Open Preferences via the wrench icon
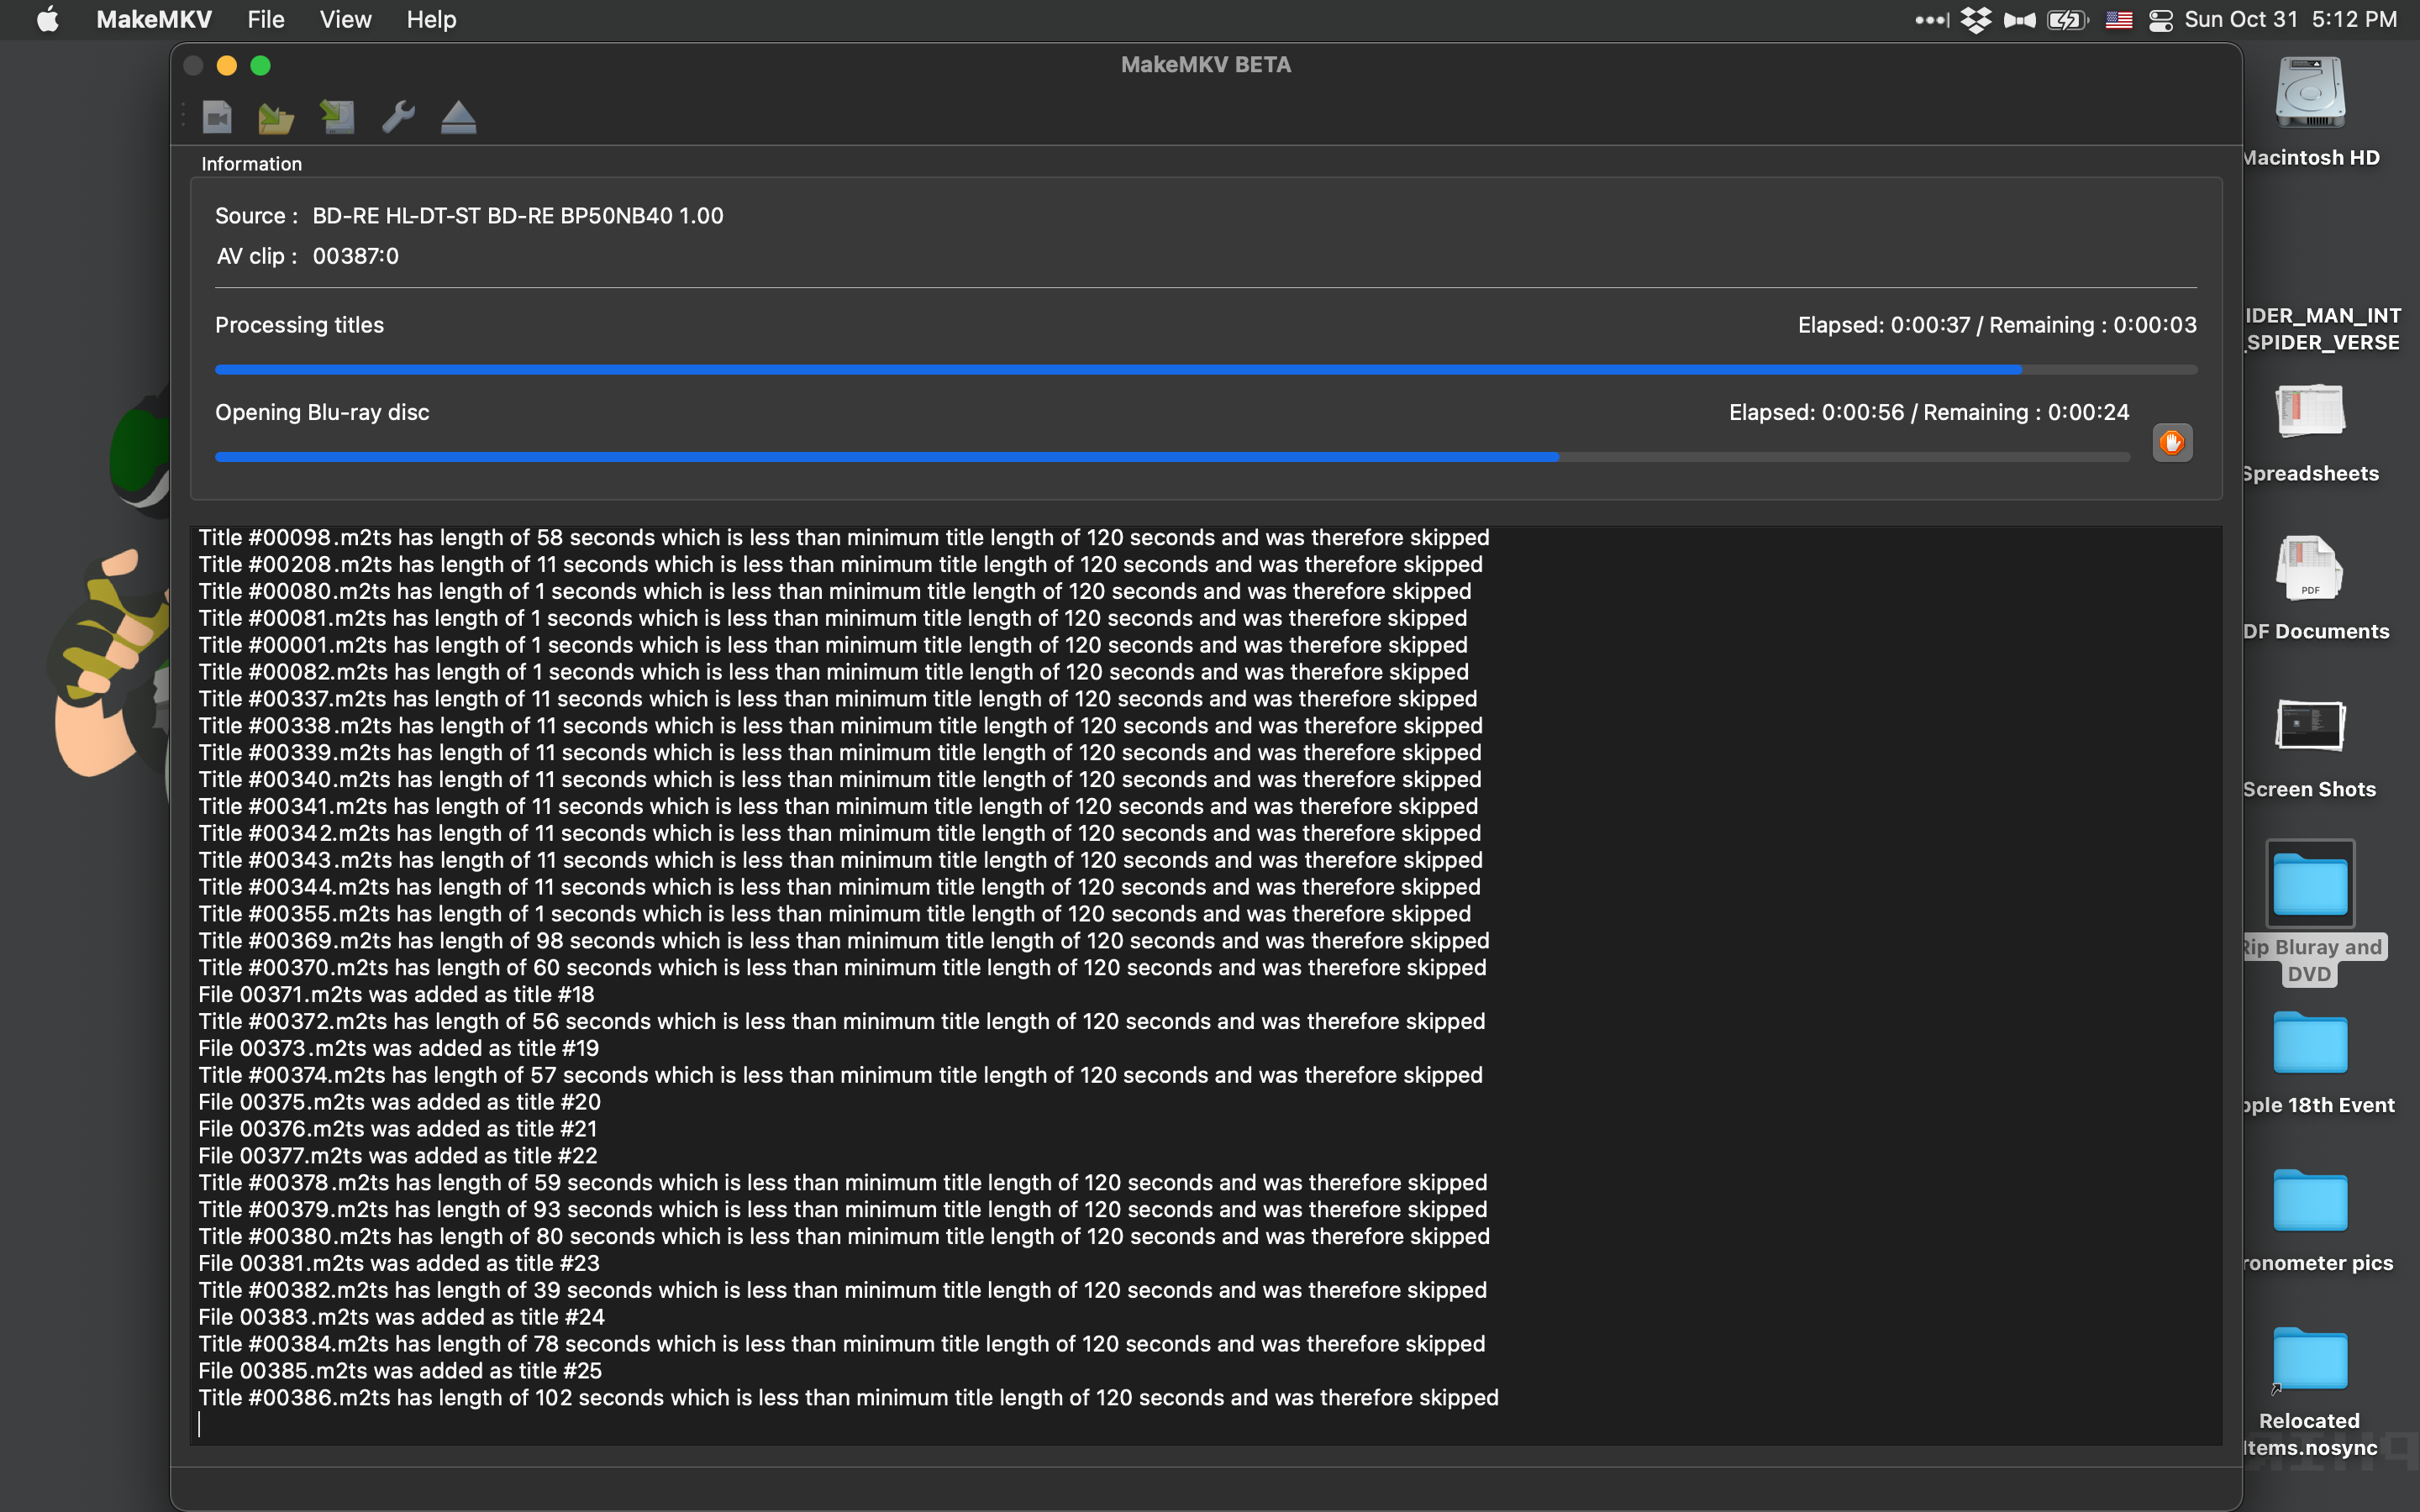Screen dimensions: 2420x1512 398,117
